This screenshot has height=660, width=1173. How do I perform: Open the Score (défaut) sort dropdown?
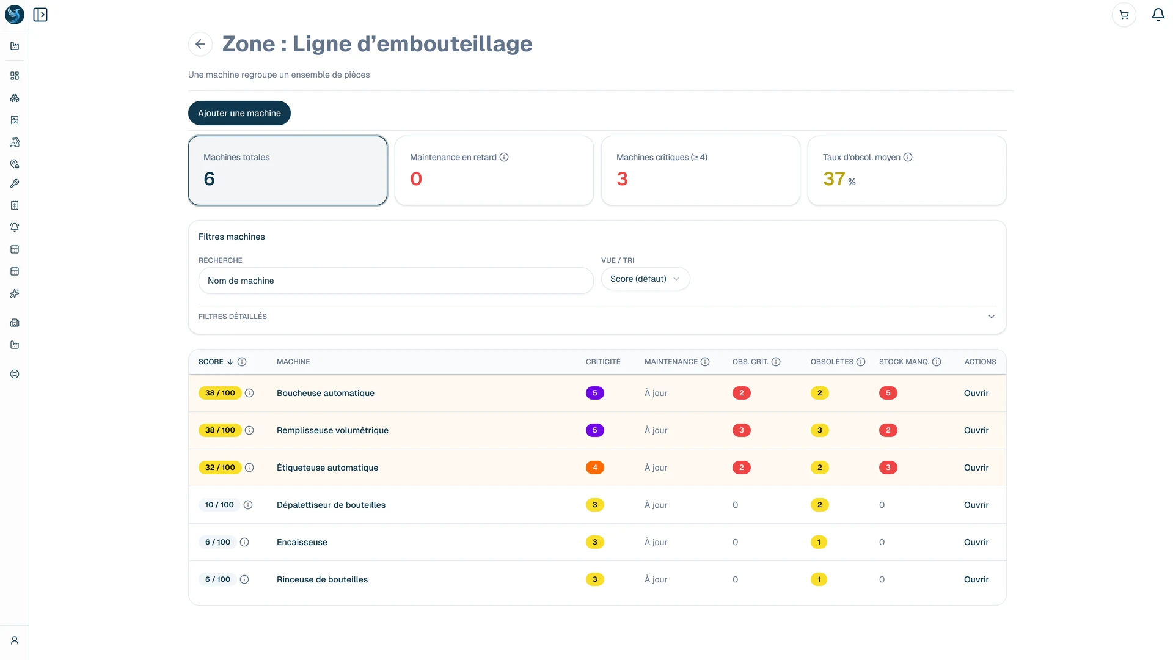point(645,279)
